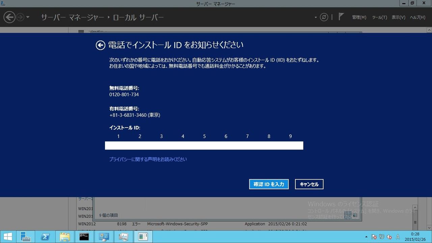Click Microsoft-Windows-Security-SPP in the events list
Image resolution: width=432 pixels, height=243 pixels.
tap(177, 224)
